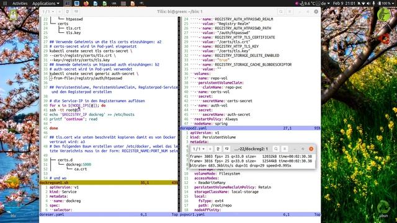Open the 1/1 session dropdown in main Tilix window

(48, 12)
